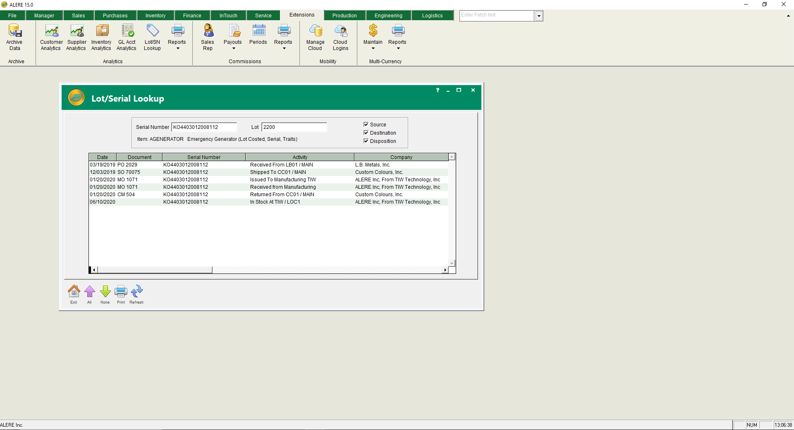Click the Manage Cloud icon
The height and width of the screenshot is (430, 794).
[x=315, y=37]
